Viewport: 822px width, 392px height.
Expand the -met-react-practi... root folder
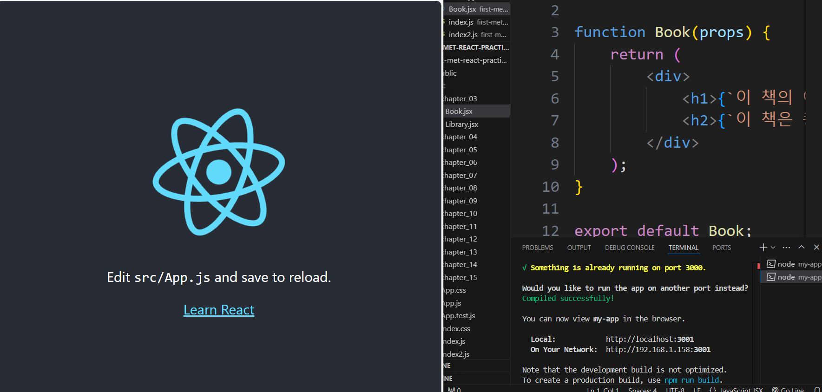pyautogui.click(x=476, y=60)
